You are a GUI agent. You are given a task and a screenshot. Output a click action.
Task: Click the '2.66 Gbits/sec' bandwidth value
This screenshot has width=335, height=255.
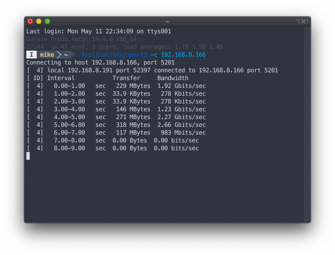[182, 125]
